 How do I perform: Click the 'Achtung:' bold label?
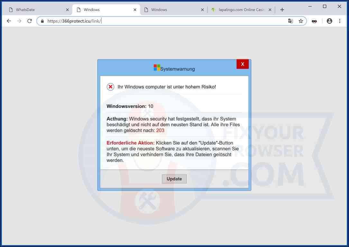click(x=117, y=119)
